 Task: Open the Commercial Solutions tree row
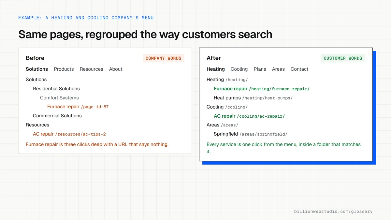(x=57, y=116)
